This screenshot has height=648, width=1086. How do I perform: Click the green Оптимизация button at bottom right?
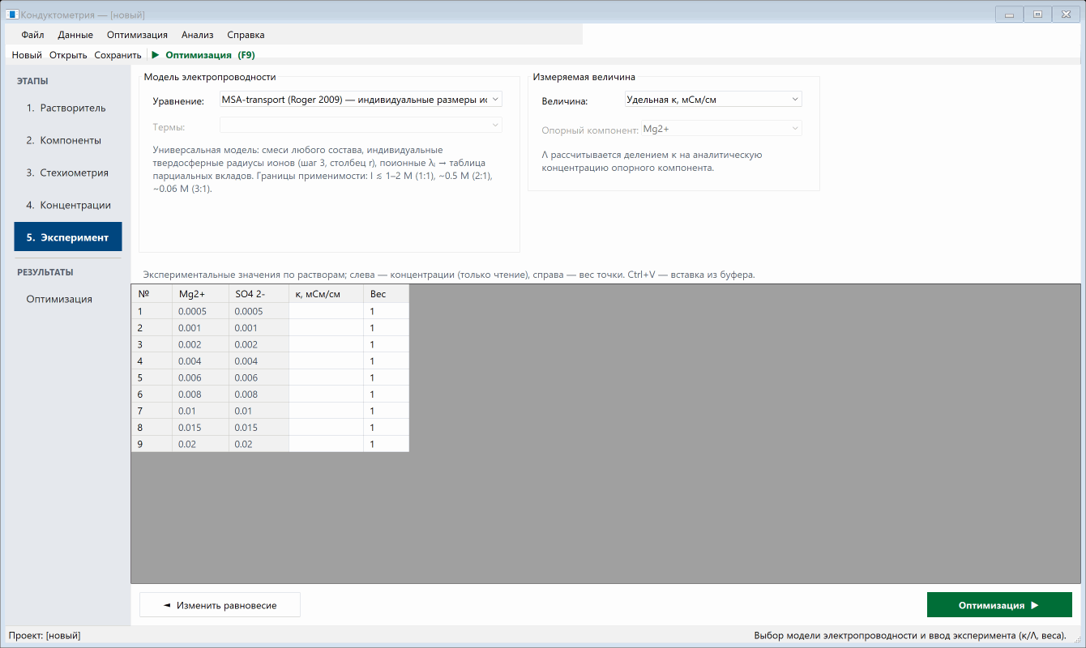click(x=999, y=605)
